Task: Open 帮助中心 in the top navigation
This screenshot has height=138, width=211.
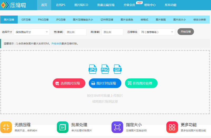Action: coord(150,5)
